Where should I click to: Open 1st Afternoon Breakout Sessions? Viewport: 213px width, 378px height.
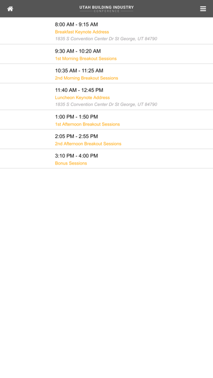coord(87,124)
